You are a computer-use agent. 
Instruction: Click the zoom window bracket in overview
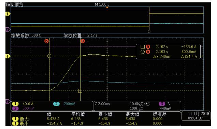(149, 31)
